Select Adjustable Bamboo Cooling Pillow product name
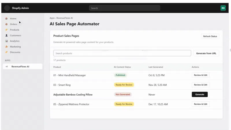 (x=73, y=95)
